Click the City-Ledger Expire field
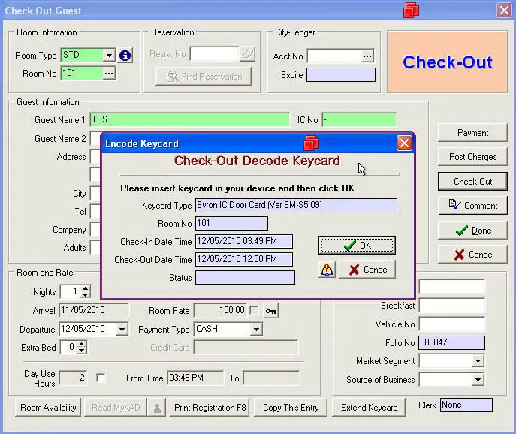 coord(340,74)
